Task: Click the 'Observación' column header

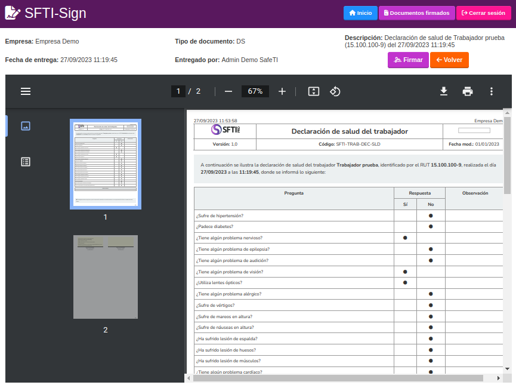Action: pos(475,193)
